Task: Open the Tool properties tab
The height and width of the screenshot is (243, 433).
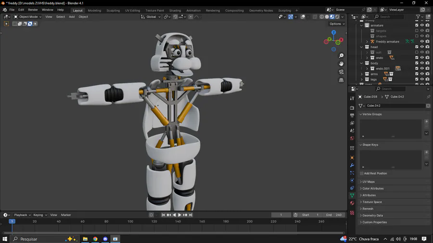Action: click(352, 98)
